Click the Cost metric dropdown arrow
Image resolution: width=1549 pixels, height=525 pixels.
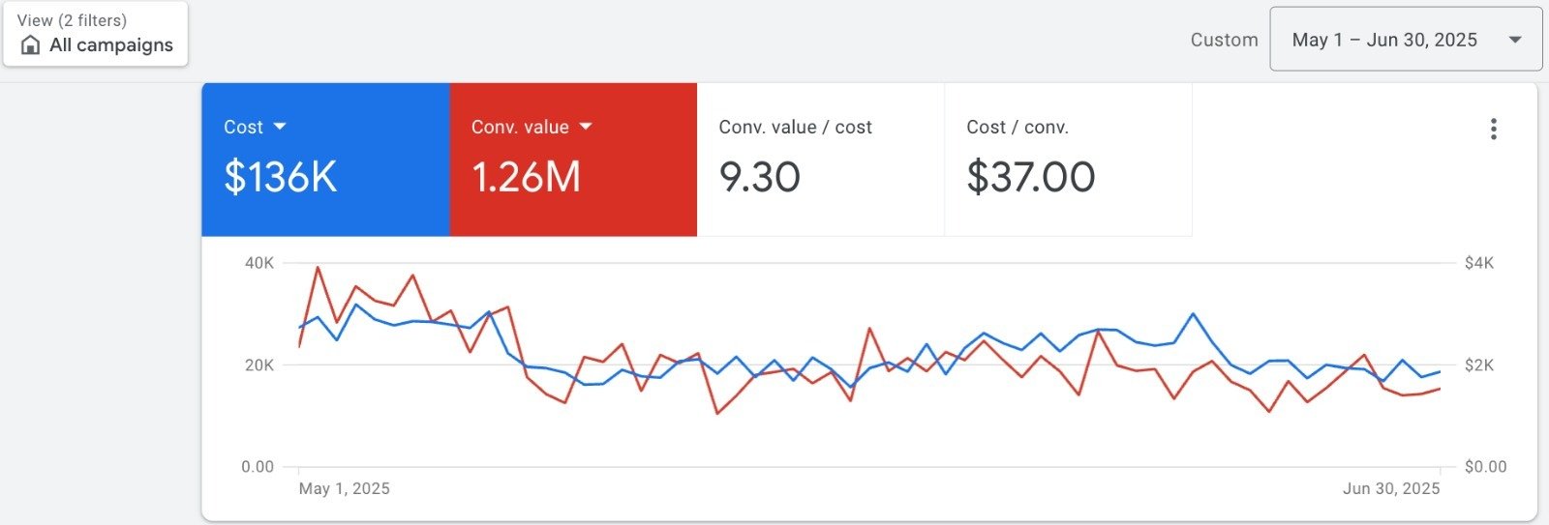pos(280,127)
